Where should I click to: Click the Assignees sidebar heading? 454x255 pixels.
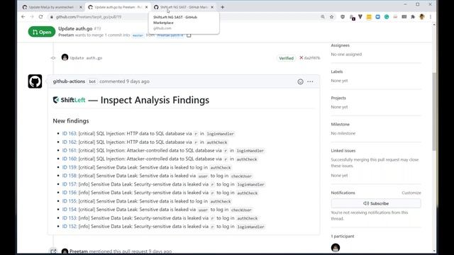coord(340,45)
